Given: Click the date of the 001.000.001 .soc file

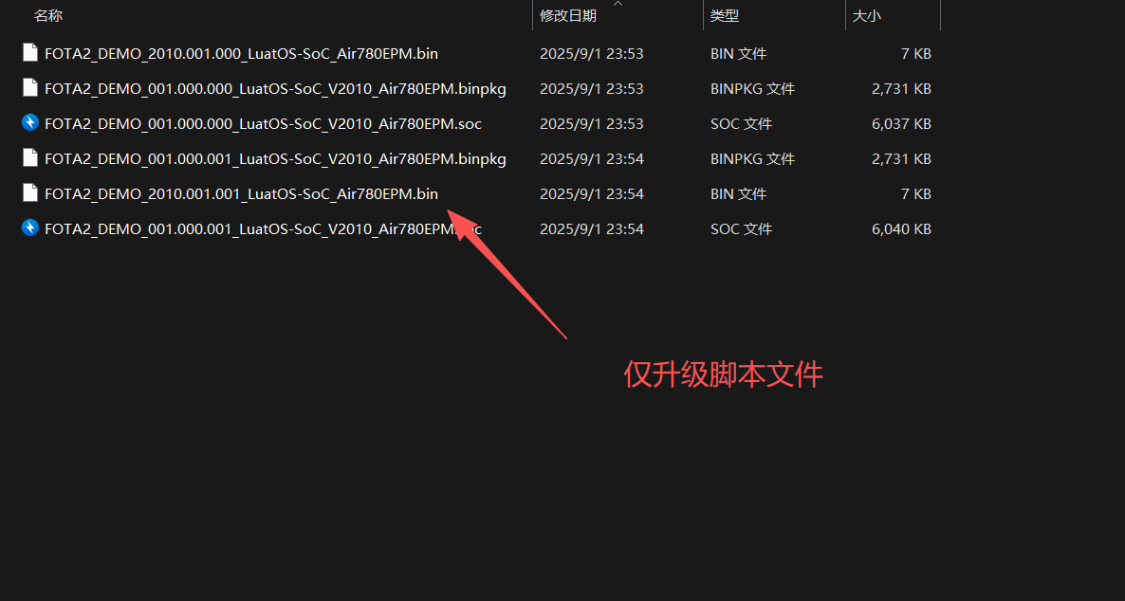Looking at the screenshot, I should click(x=591, y=229).
